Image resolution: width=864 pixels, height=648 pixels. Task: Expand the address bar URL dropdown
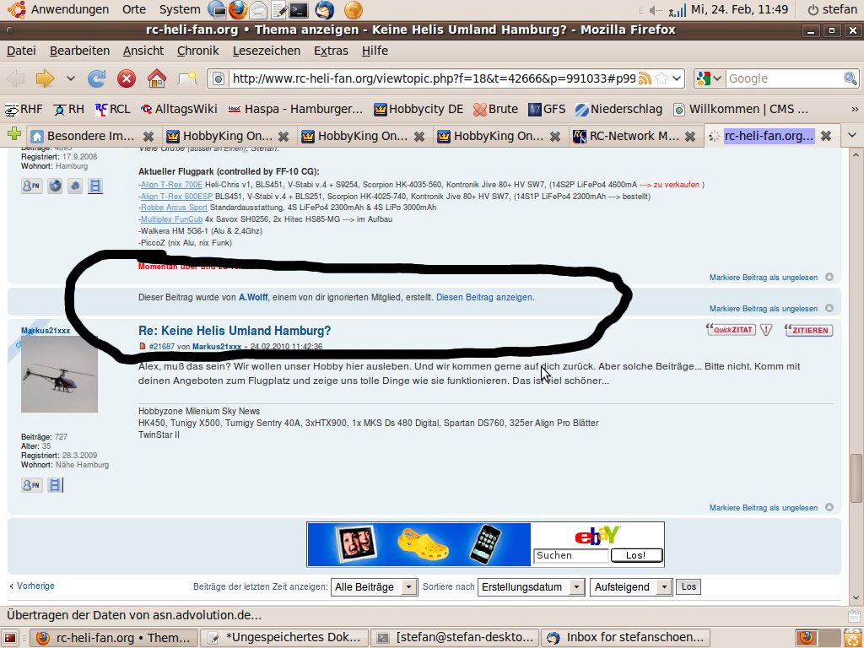678,78
